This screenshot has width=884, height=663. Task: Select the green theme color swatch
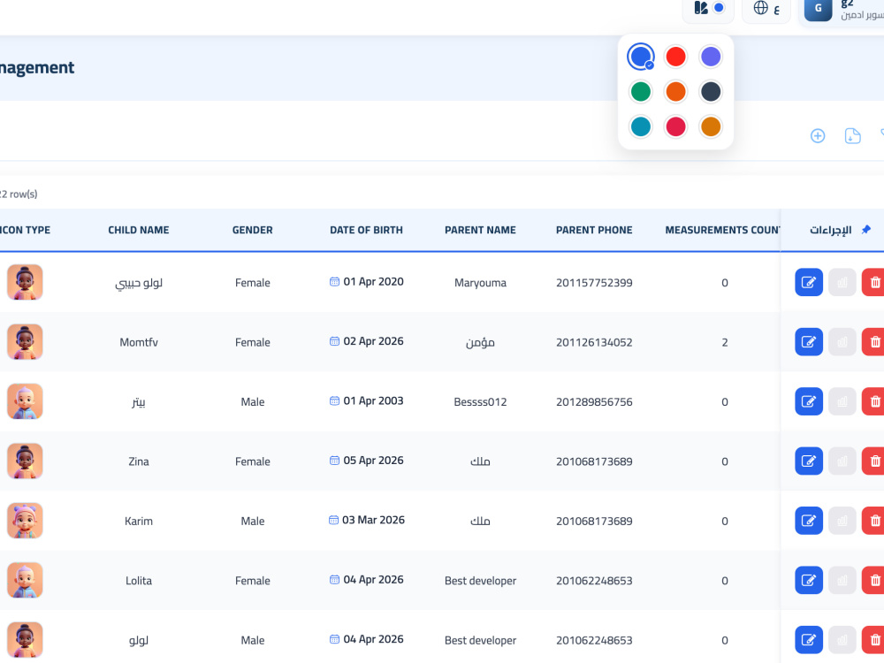pos(640,91)
